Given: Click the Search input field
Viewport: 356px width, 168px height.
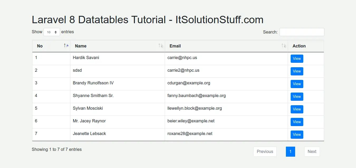Looking at the screenshot, I should 302,32.
